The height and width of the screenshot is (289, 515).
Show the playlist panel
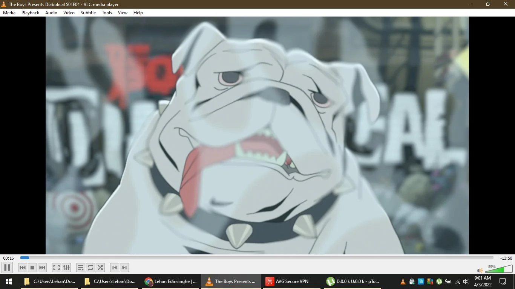click(81, 268)
